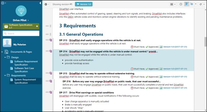Click the Drive Pilot diamond project logo
207x112 pixels.
[21, 11]
